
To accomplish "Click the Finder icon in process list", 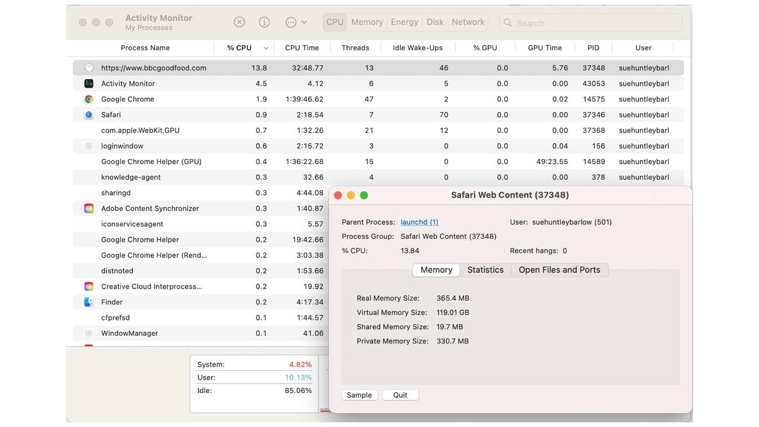I will (89, 302).
